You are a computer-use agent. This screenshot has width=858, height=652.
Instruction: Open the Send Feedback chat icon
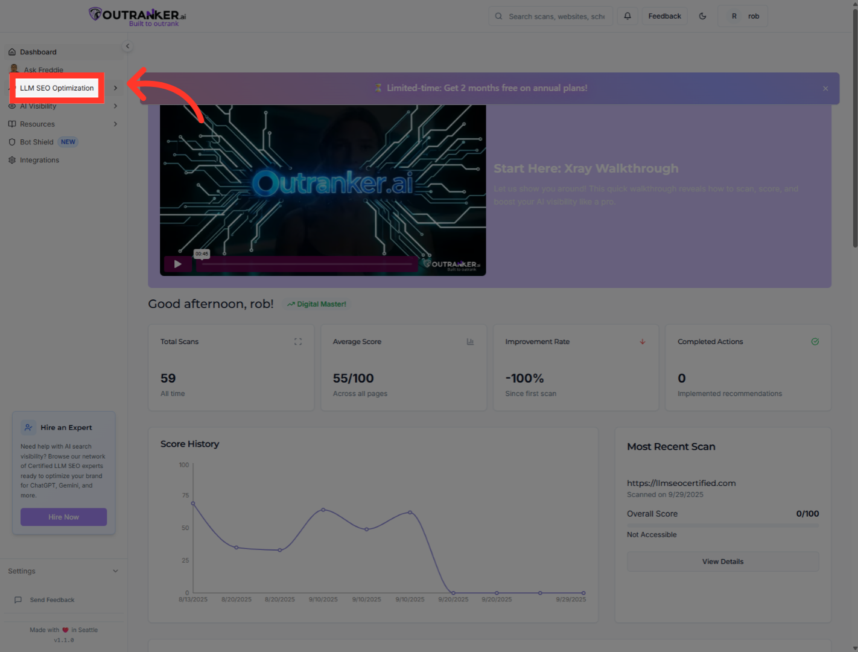[19, 599]
